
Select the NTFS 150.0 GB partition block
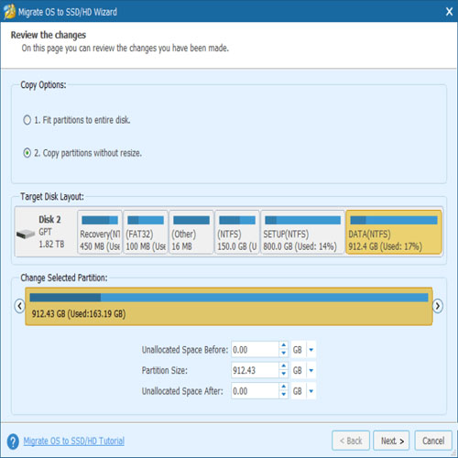tap(237, 232)
